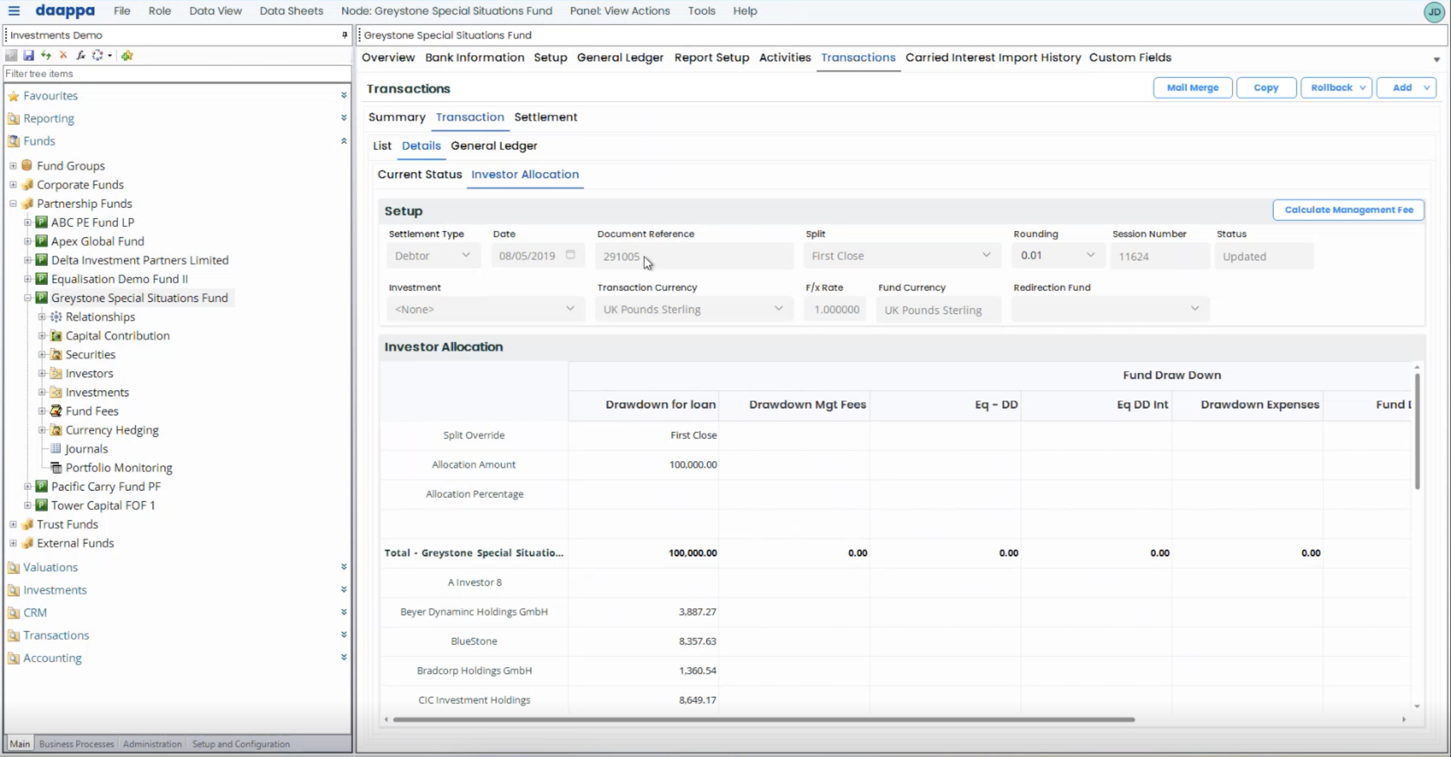The width and height of the screenshot is (1451, 757).
Task: Click the add to favourites star icon
Action: [127, 55]
